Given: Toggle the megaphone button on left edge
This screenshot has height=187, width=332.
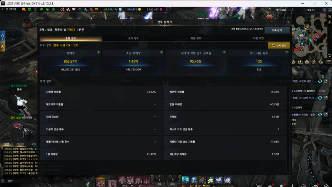Looking at the screenshot, I should pyautogui.click(x=2, y=46).
